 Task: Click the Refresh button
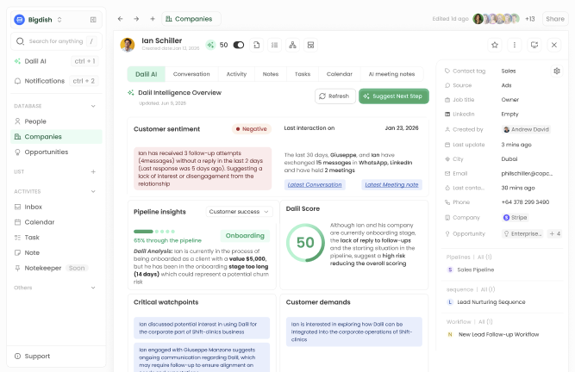point(335,96)
